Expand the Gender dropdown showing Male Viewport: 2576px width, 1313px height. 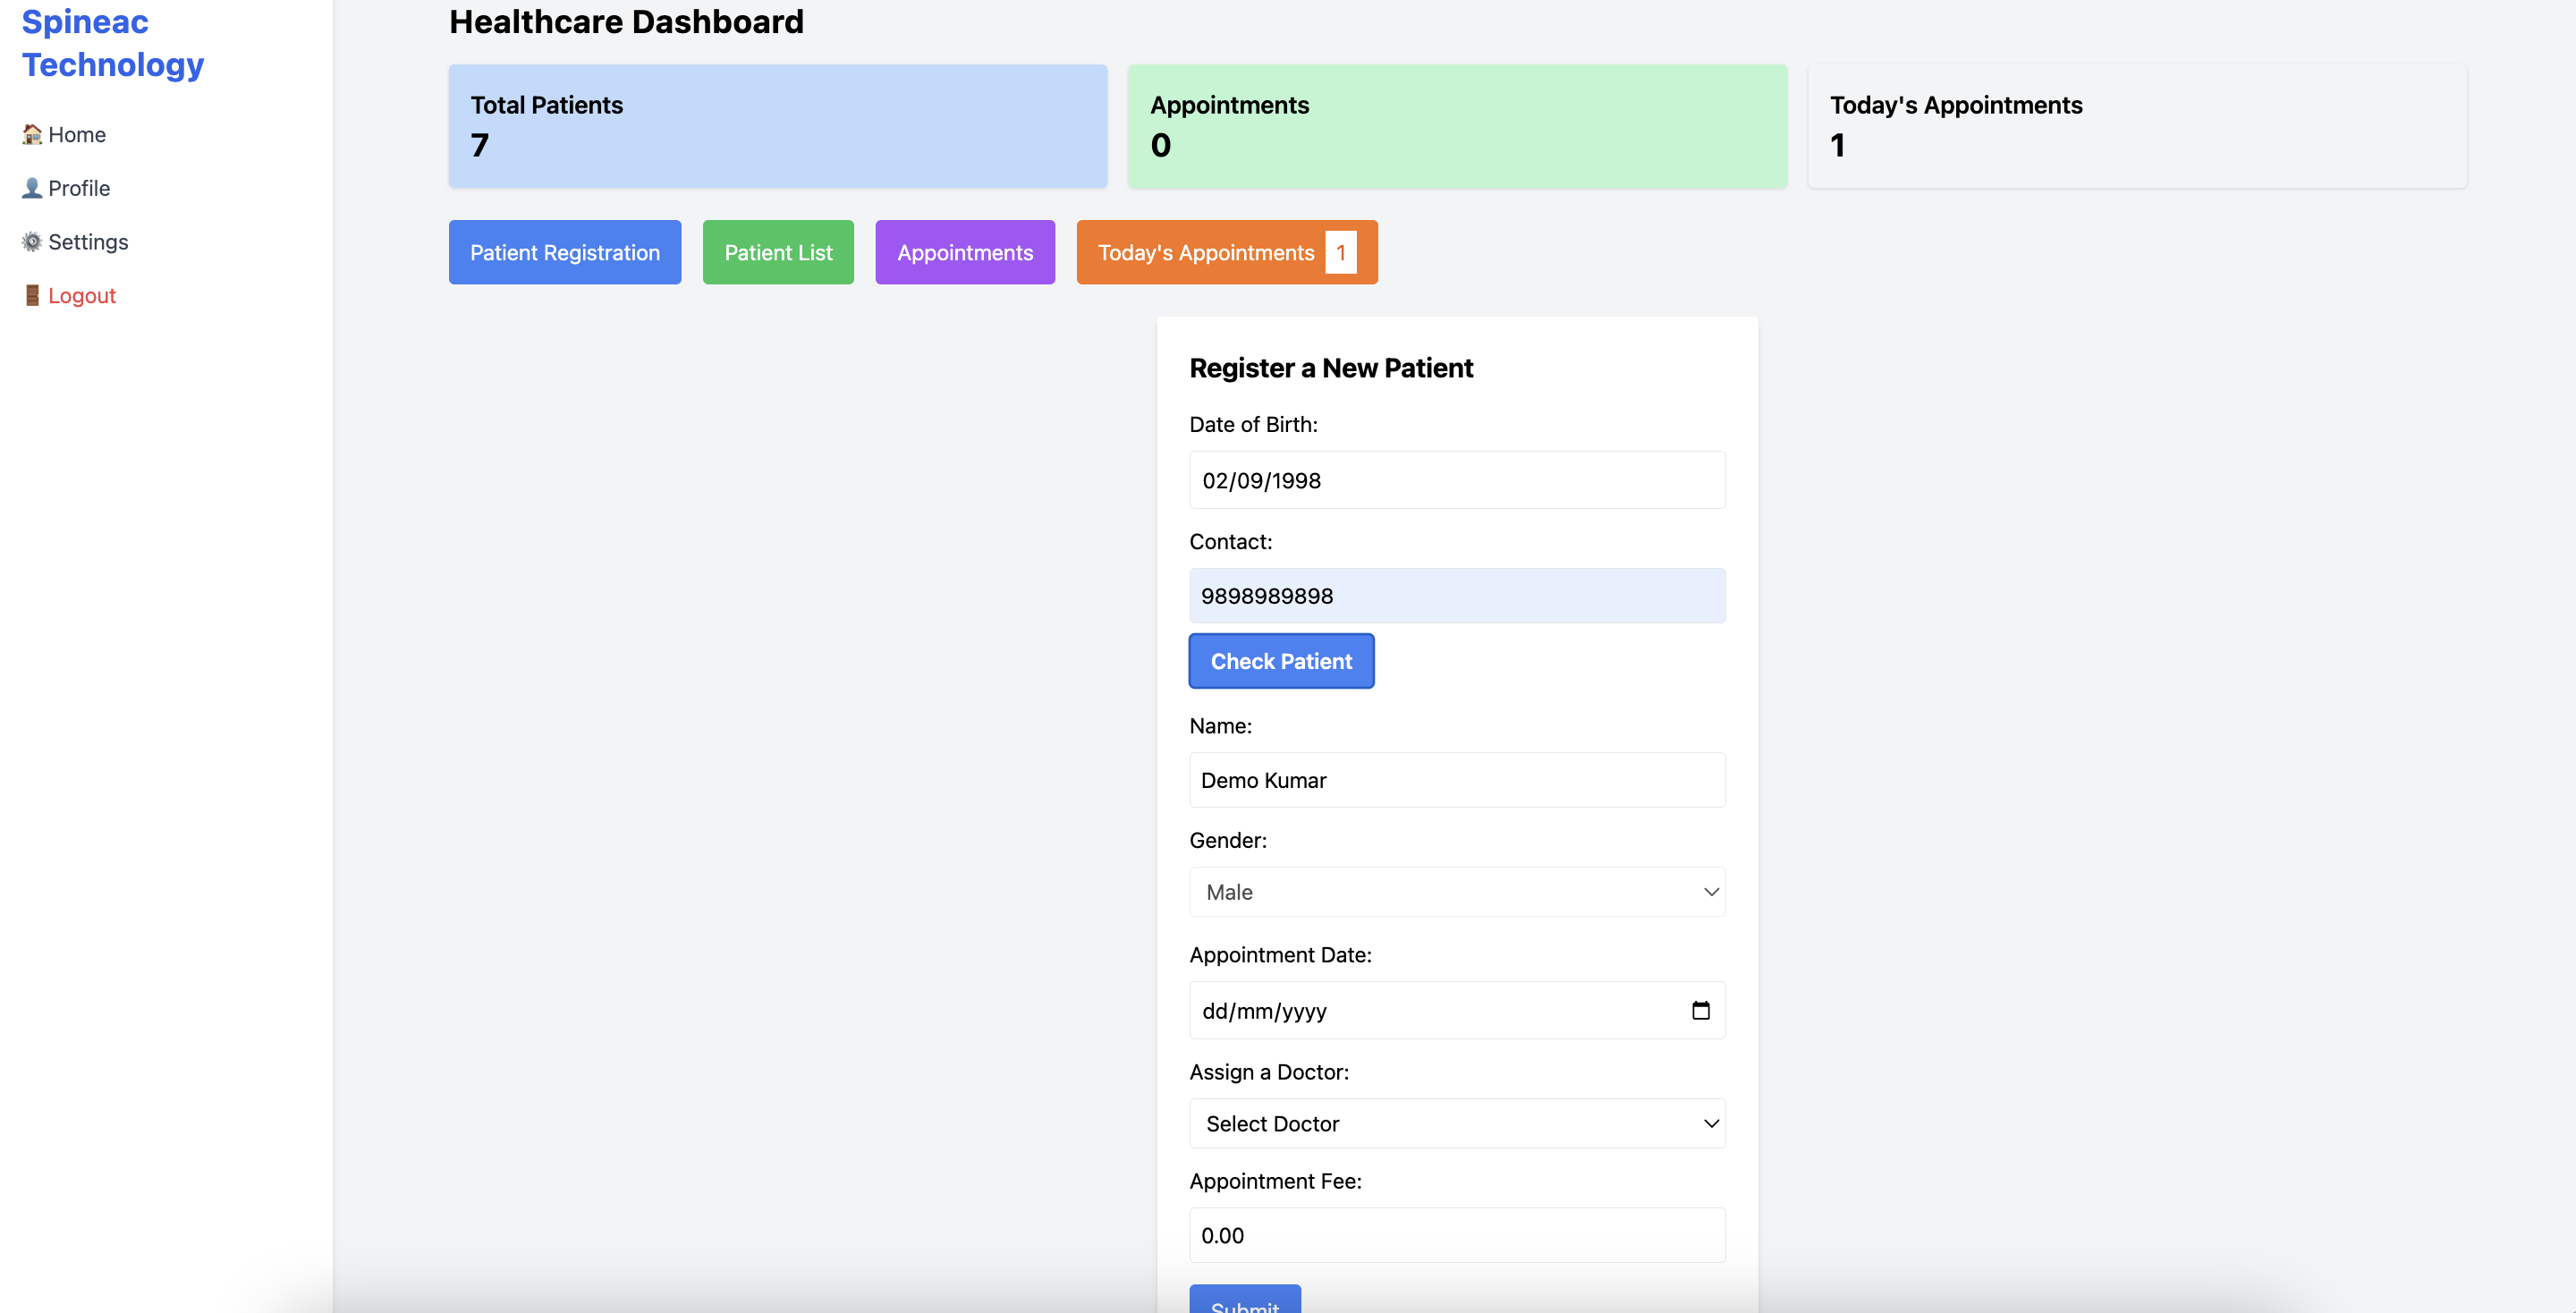click(1457, 892)
